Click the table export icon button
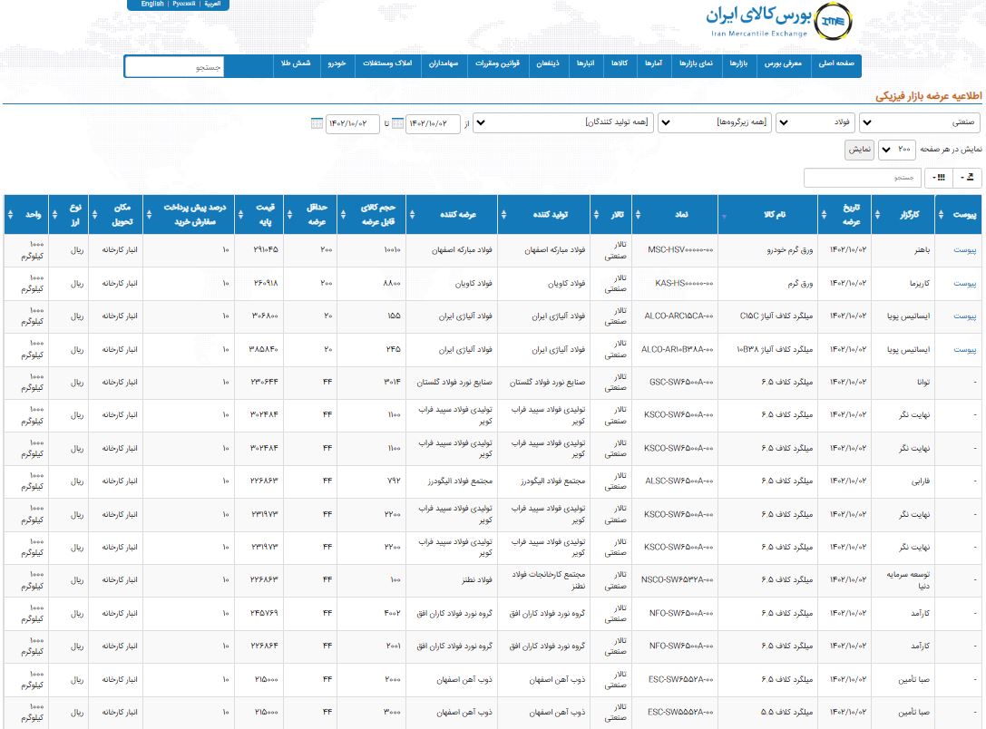The height and width of the screenshot is (729, 986). coord(969,178)
